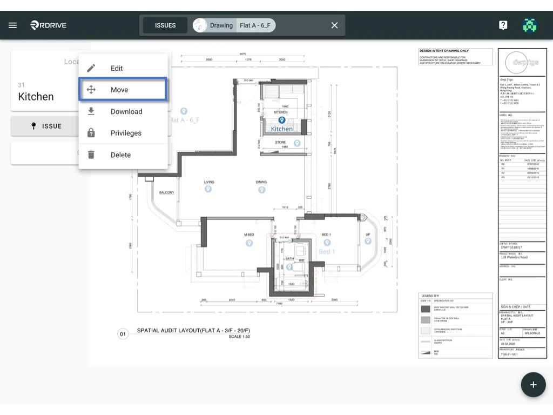553x415 pixels.
Task: Click the Drawing chip thumbnail
Action: (200, 25)
